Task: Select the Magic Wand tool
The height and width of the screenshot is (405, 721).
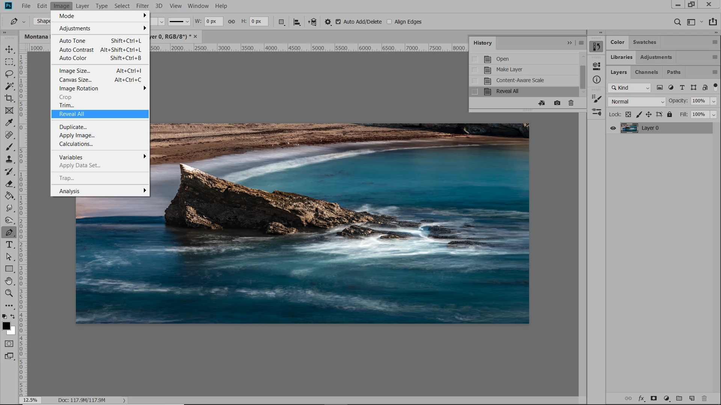Action: click(x=9, y=86)
